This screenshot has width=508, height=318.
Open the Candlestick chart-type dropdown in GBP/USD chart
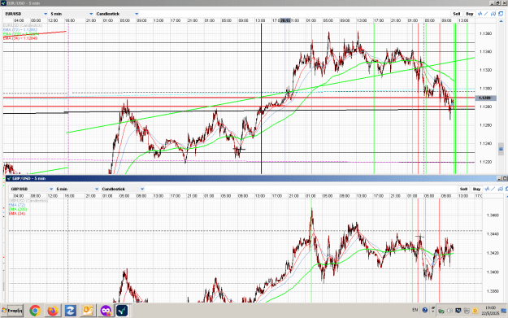click(123, 189)
